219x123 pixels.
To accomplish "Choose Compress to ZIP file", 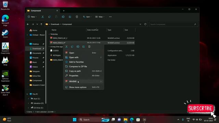I will [x=83, y=67].
